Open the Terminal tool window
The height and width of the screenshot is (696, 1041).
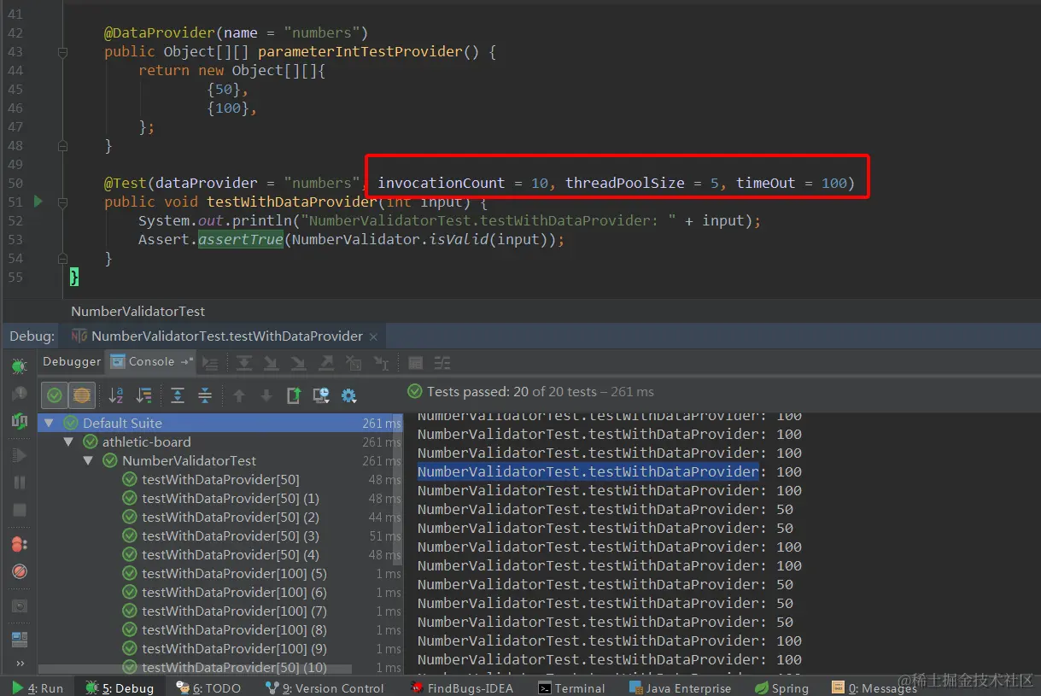(x=571, y=687)
